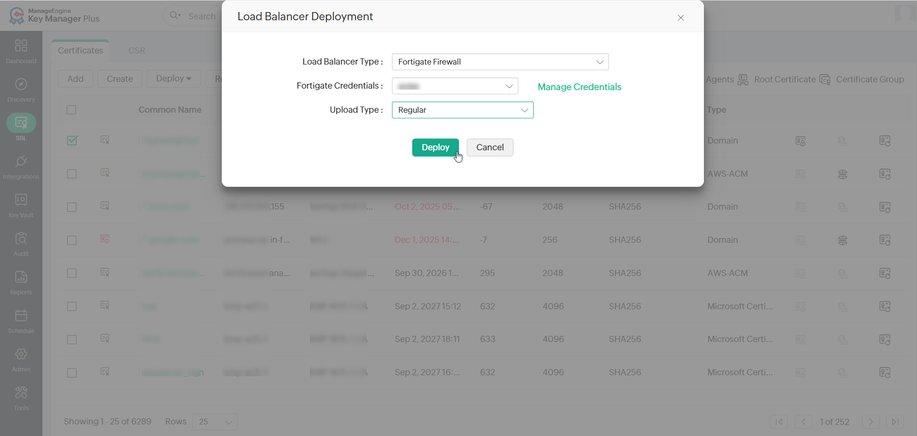
Task: Click the search magnifier icon
Action: pos(175,15)
